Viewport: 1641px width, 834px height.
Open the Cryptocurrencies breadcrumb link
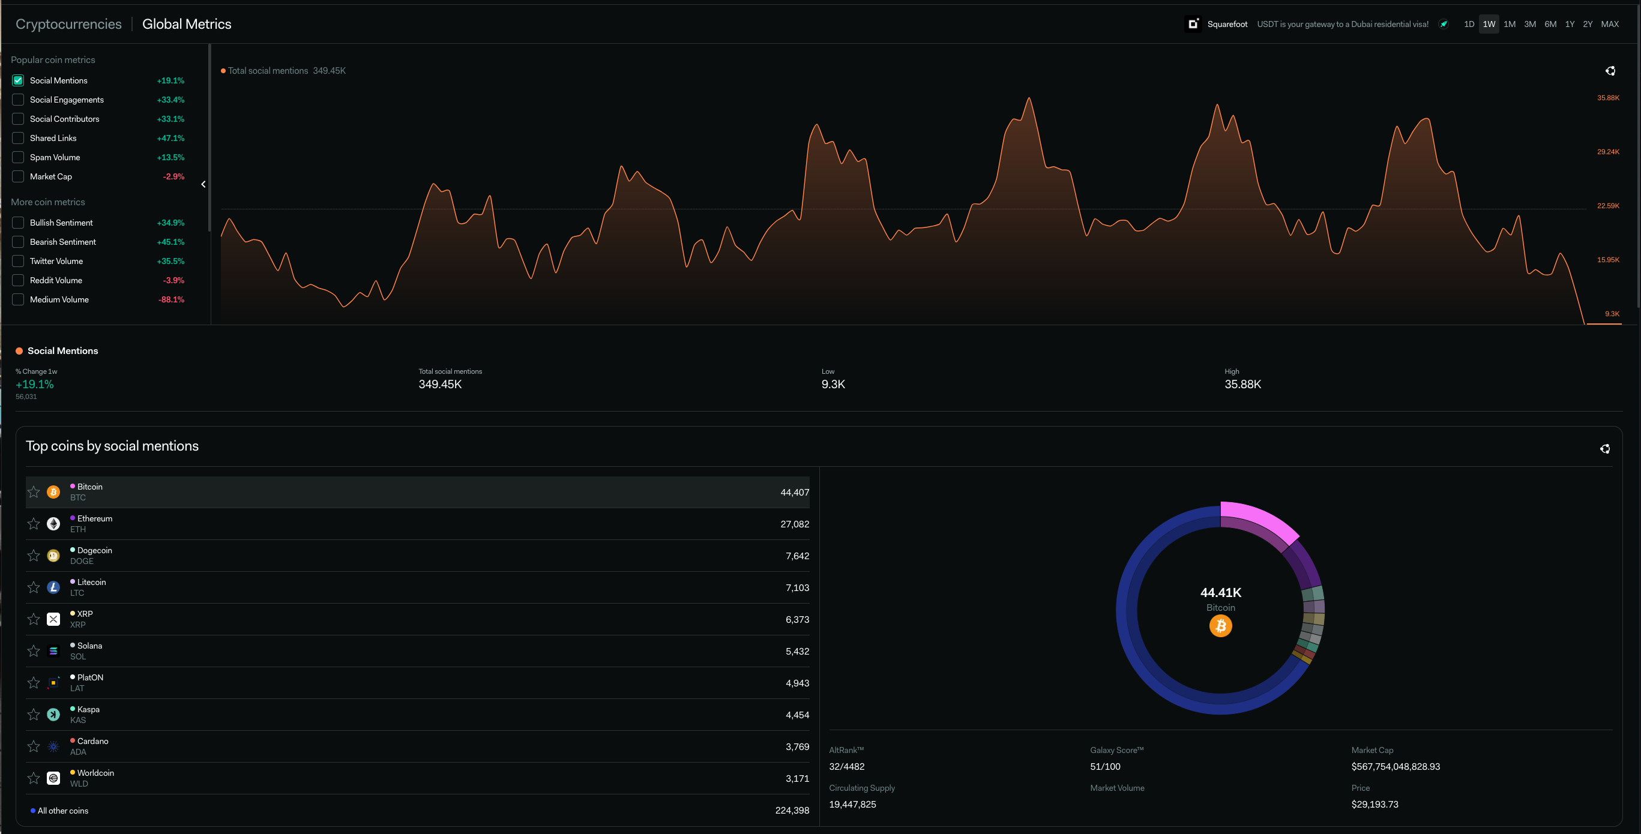point(68,24)
